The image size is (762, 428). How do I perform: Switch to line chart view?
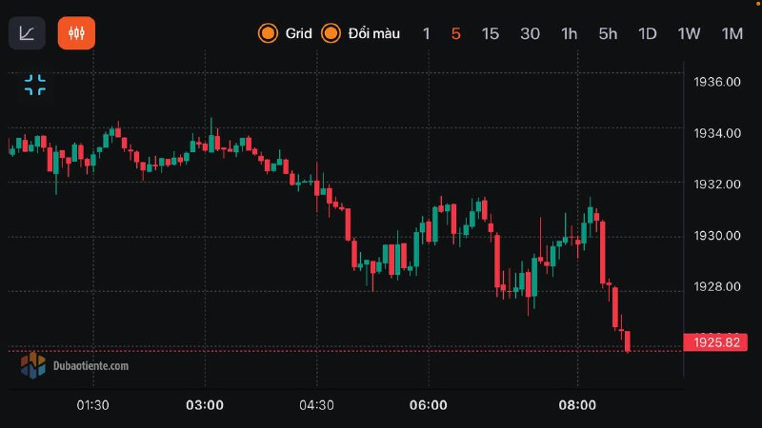tap(27, 33)
